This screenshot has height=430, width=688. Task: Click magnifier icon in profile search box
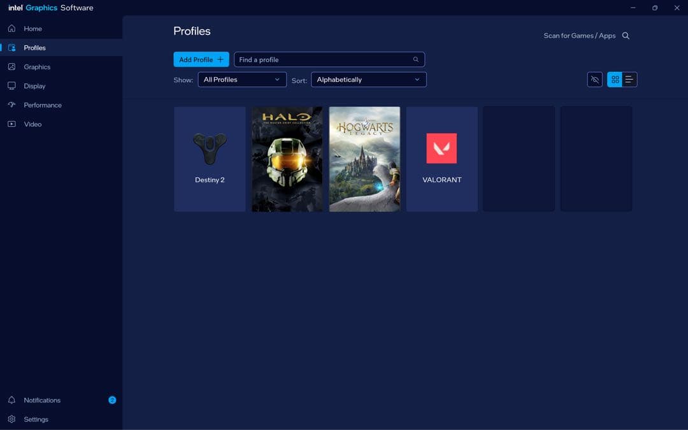click(416, 60)
